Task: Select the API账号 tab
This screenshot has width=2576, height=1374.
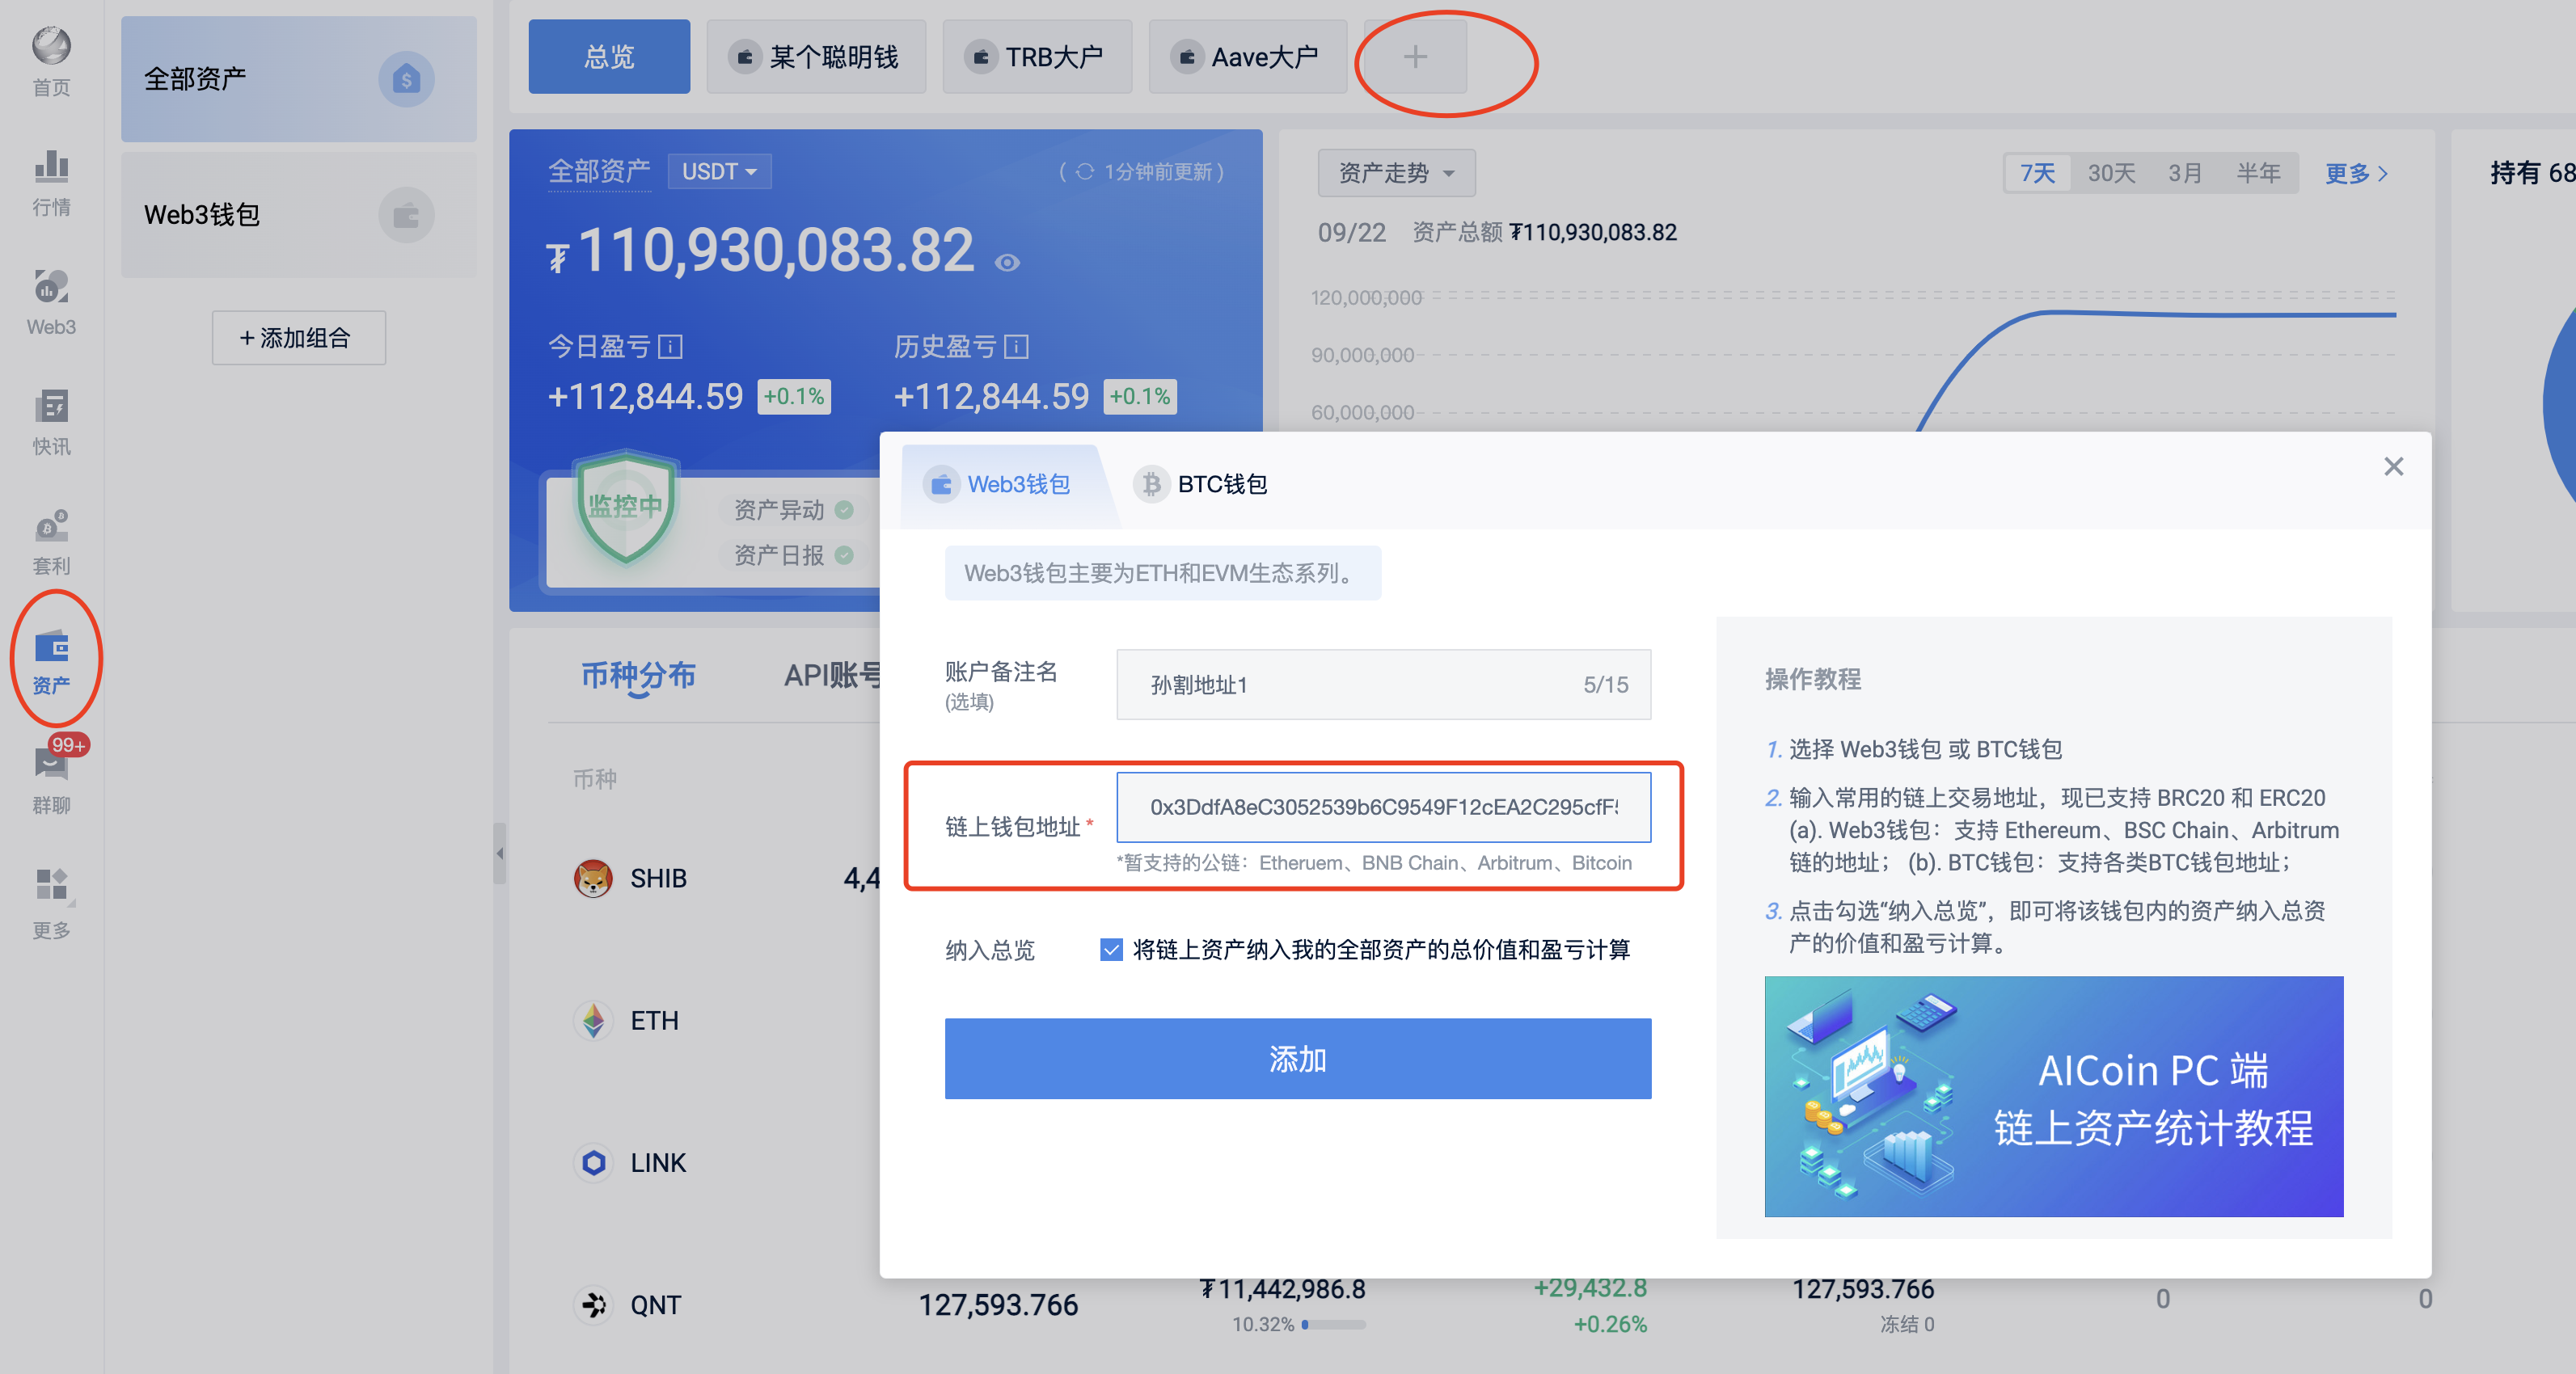Action: click(x=832, y=676)
